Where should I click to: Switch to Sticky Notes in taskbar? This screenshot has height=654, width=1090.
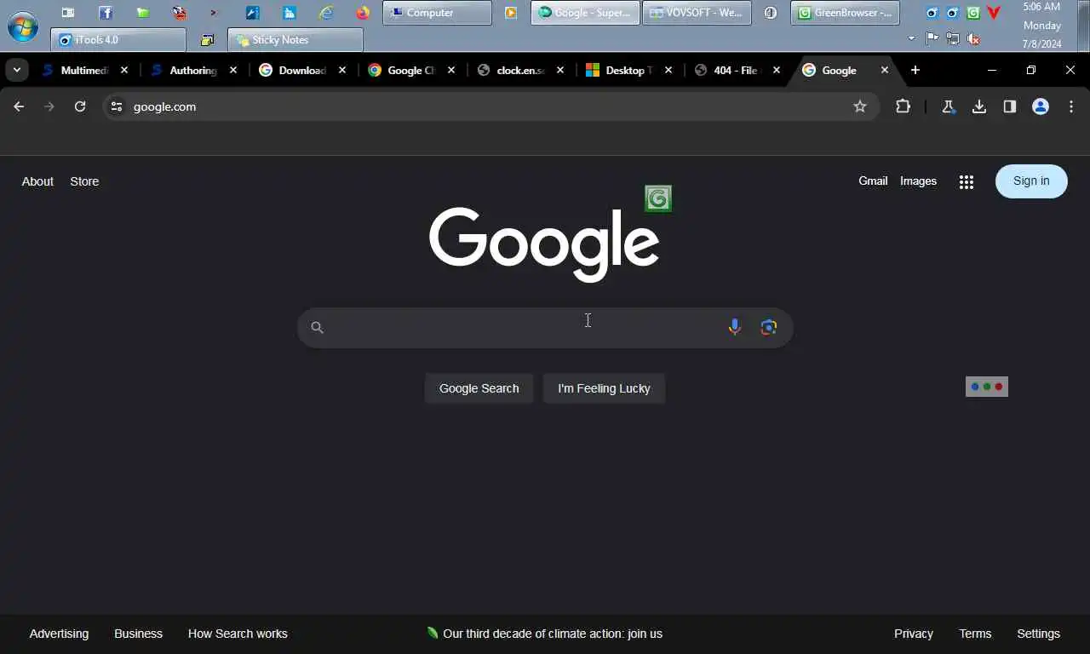coord(295,40)
